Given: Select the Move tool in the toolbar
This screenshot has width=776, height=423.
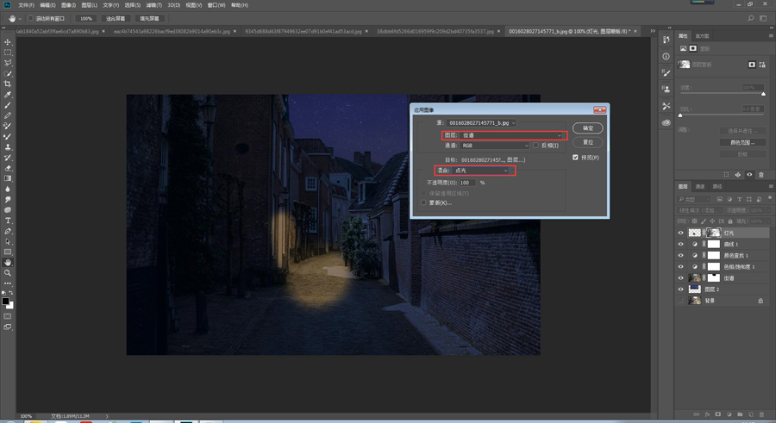Looking at the screenshot, I should point(8,42).
